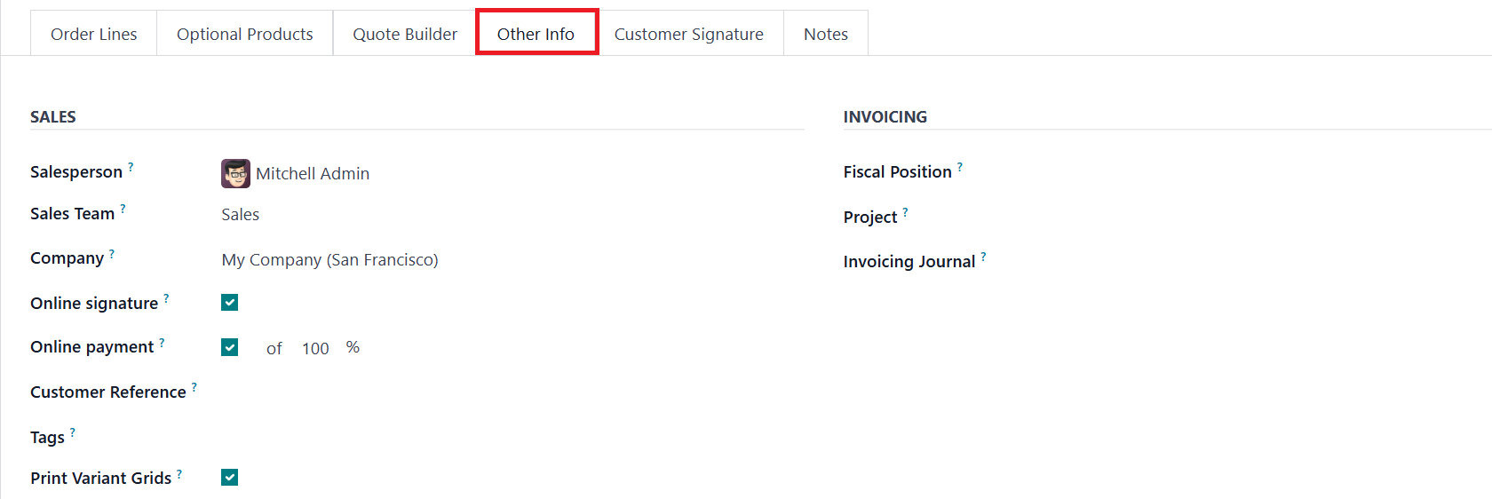Click the Mitchell Admin avatar icon

click(235, 173)
